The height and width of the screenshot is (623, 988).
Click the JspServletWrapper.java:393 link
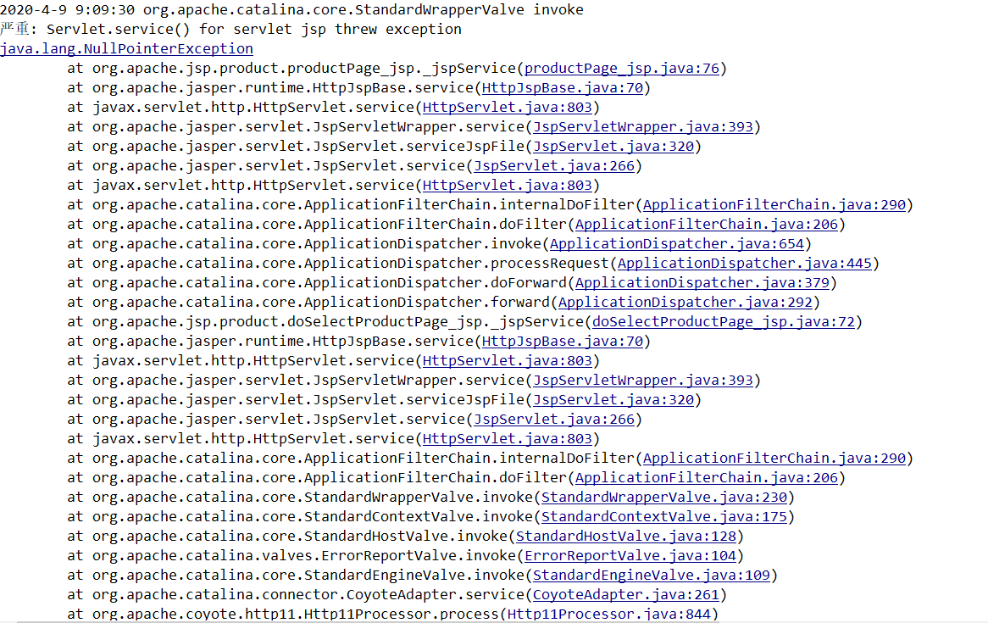coord(643,126)
